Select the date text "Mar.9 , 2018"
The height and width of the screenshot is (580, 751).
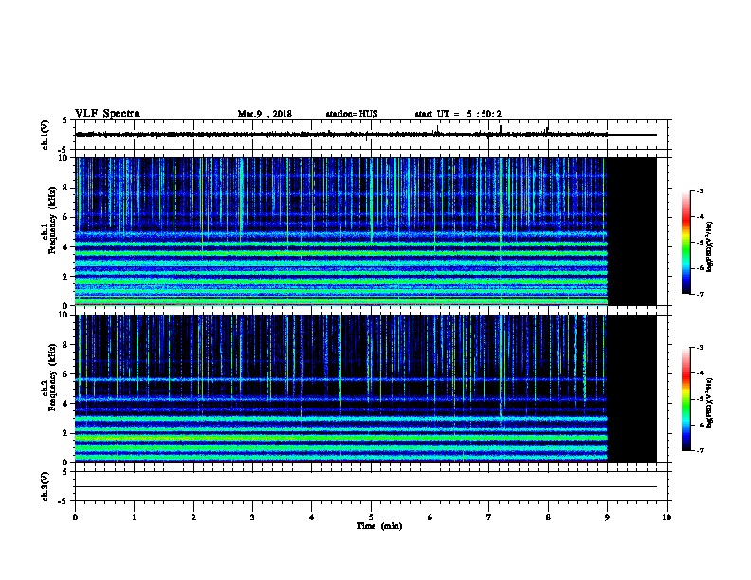(265, 114)
